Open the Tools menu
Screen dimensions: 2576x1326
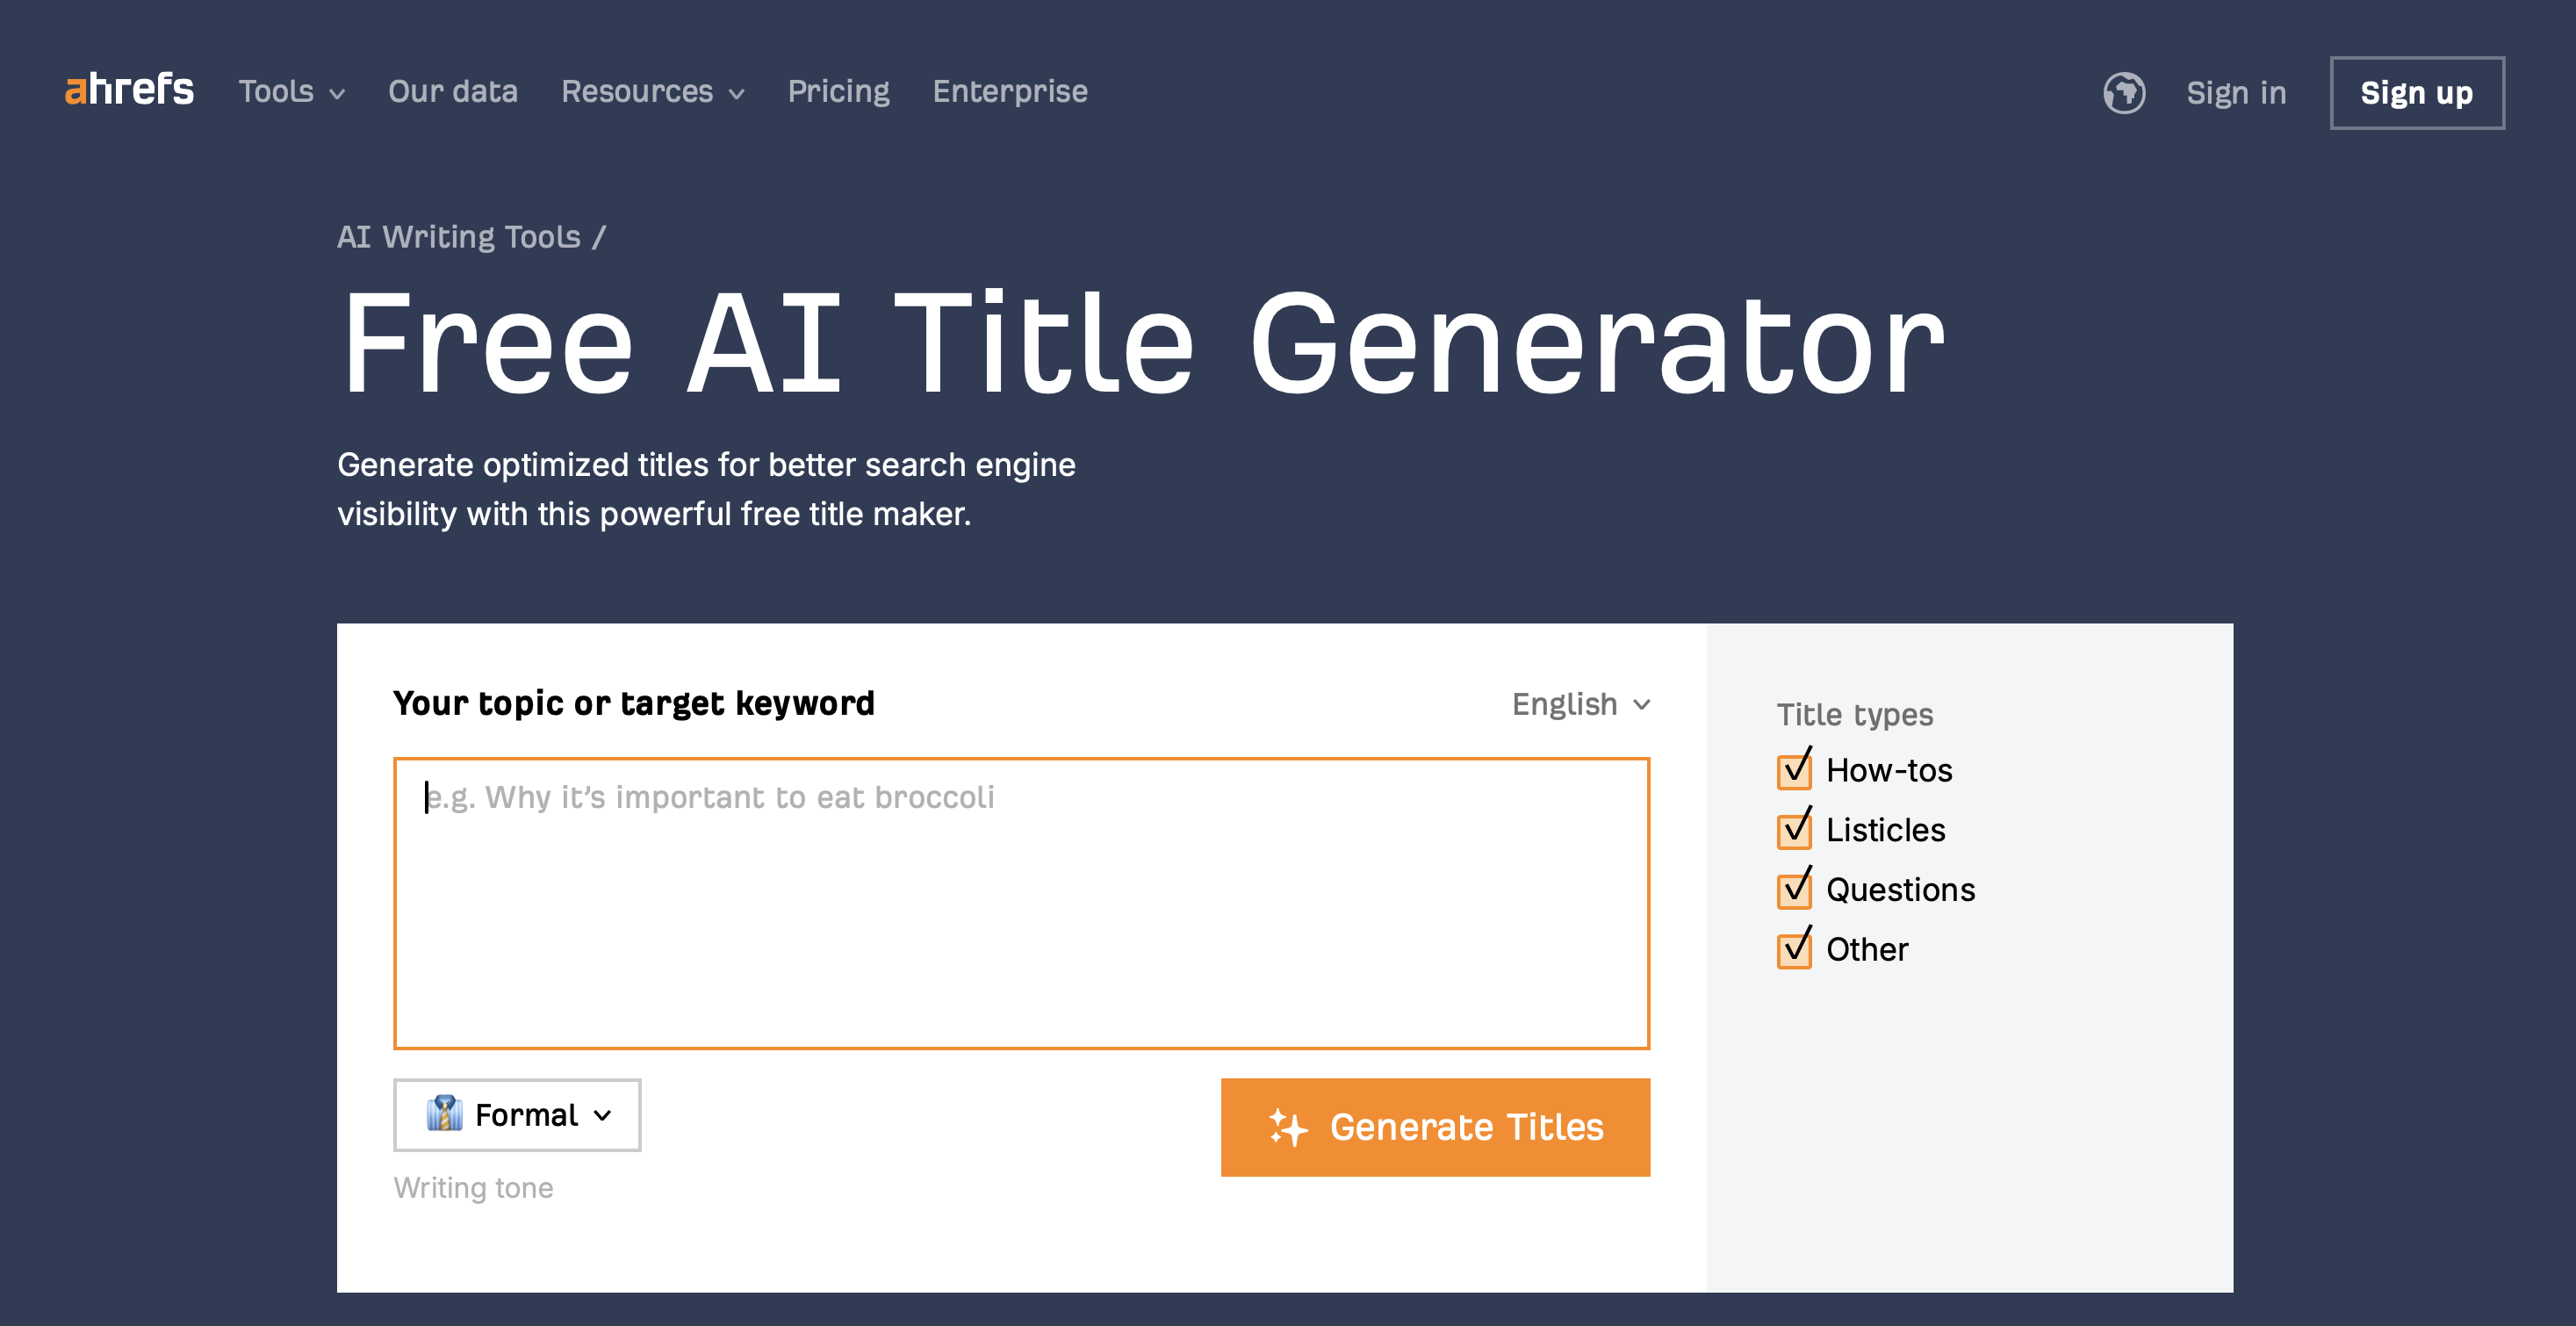point(276,92)
